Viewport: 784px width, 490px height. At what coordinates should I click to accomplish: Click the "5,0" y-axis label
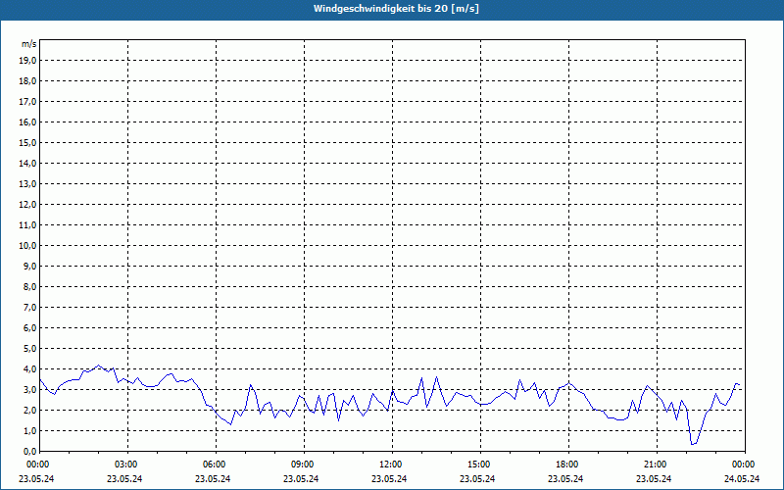(x=29, y=349)
